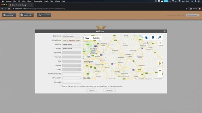Switch map to Satellite view
The width and height of the screenshot is (202, 113).
(x=96, y=38)
